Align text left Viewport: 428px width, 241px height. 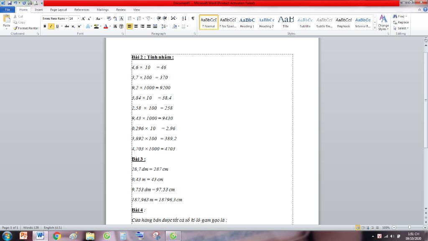pyautogui.click(x=130, y=26)
